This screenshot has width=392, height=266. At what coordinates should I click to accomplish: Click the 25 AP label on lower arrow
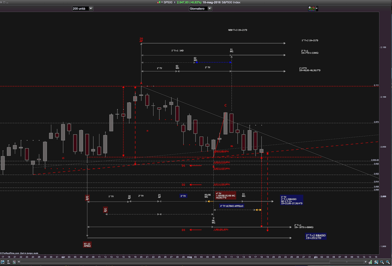[x=159, y=196]
